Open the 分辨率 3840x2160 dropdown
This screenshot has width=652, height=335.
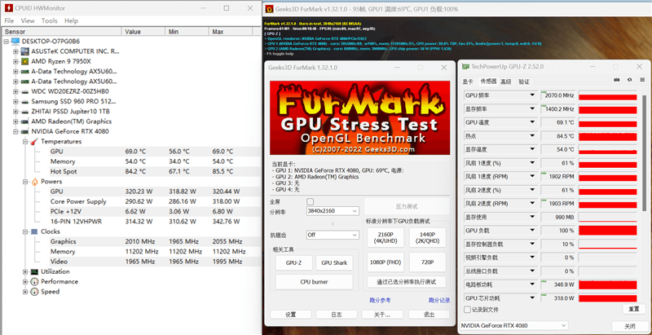click(333, 211)
